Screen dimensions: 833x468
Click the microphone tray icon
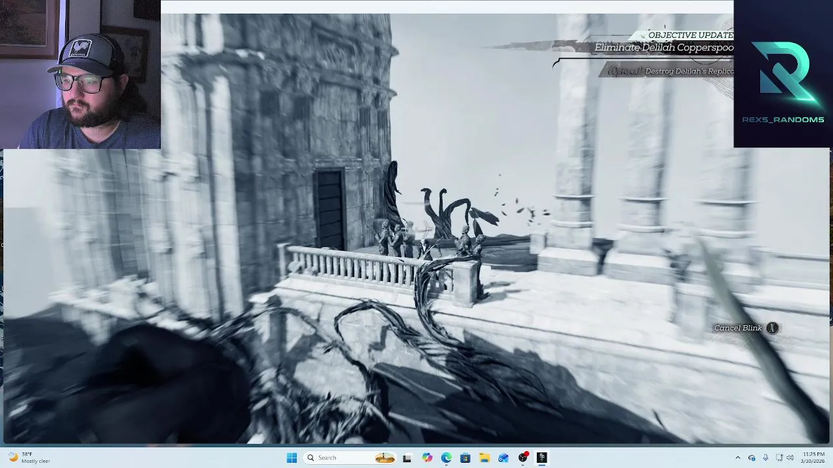765,458
